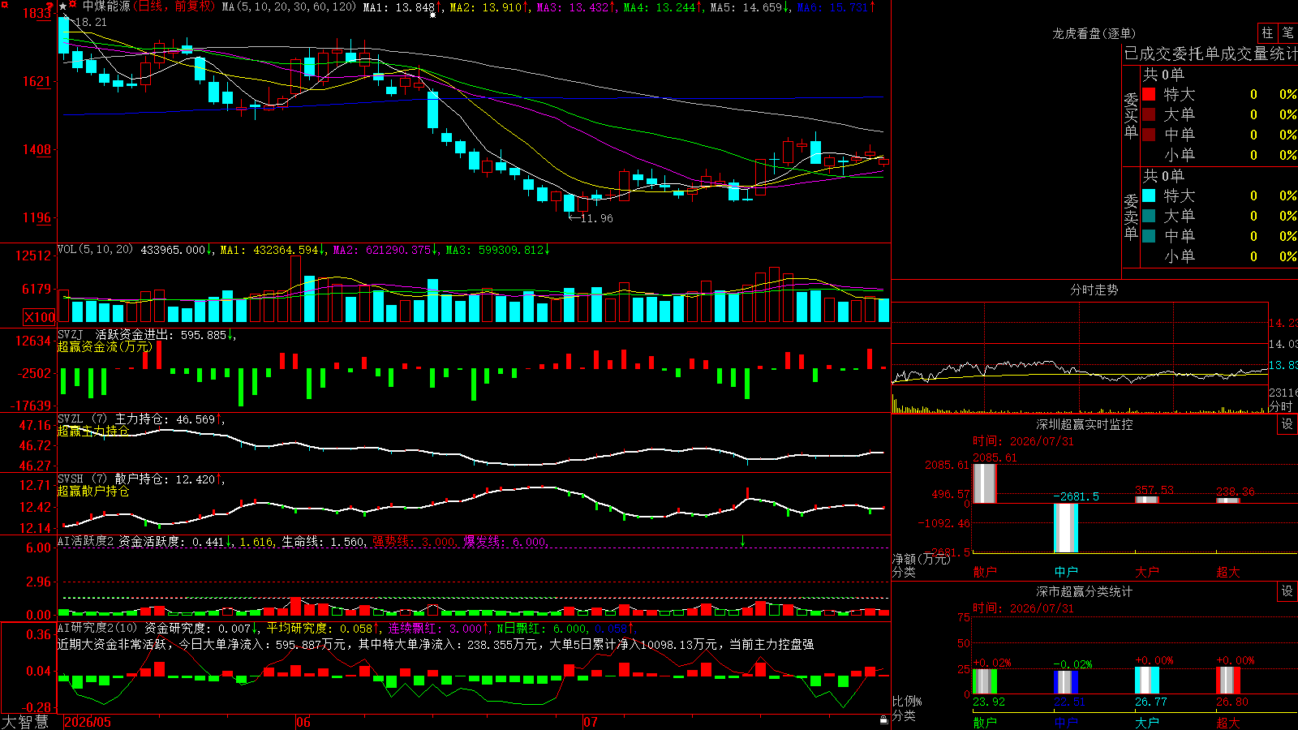Click the 分时走势 panel title
The width and height of the screenshot is (1298, 730).
[x=1094, y=290]
